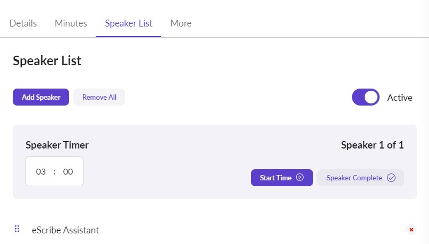
Task: Remove eScribe Assistant using the red X
Action: pos(411,230)
